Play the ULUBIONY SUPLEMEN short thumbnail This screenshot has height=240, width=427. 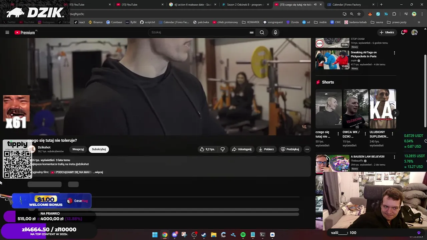[x=383, y=109]
